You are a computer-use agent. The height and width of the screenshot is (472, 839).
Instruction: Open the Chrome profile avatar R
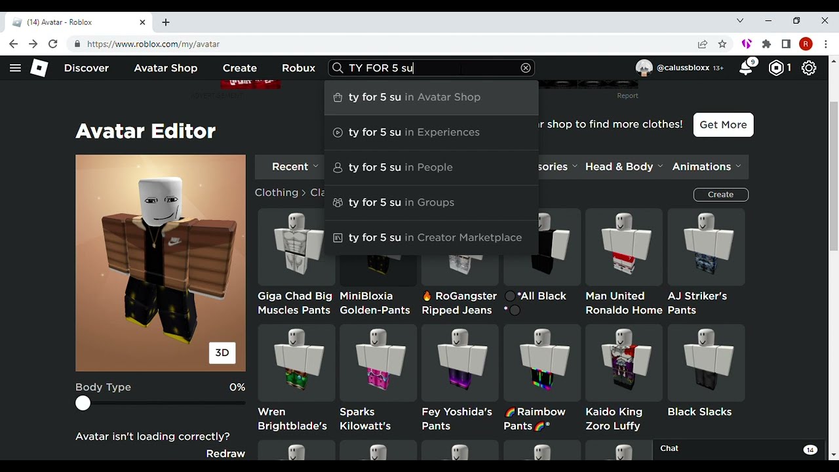(806, 44)
